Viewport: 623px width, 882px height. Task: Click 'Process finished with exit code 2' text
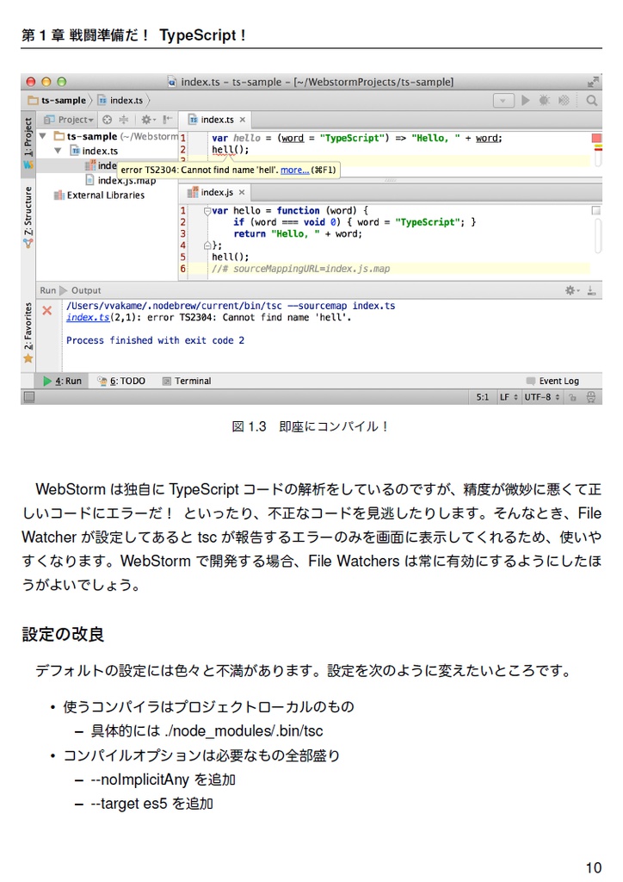[x=155, y=340]
